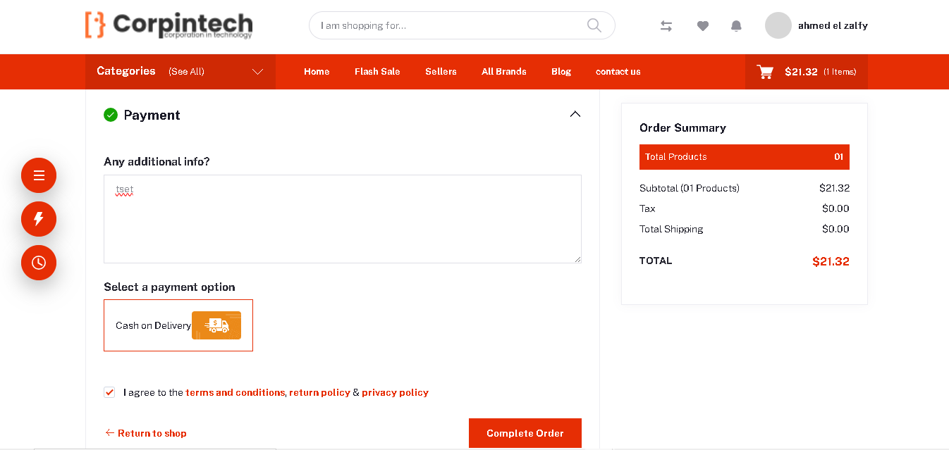Screen dimensions: 949x450
Task: Open the shopping cart icon
Action: pos(765,71)
